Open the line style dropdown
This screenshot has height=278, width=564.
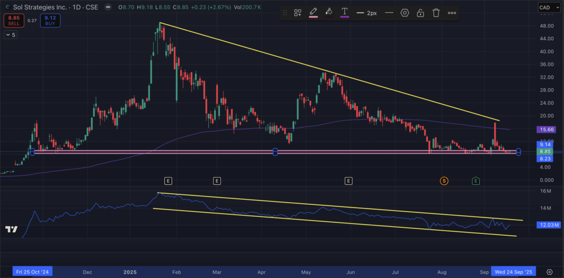point(389,13)
